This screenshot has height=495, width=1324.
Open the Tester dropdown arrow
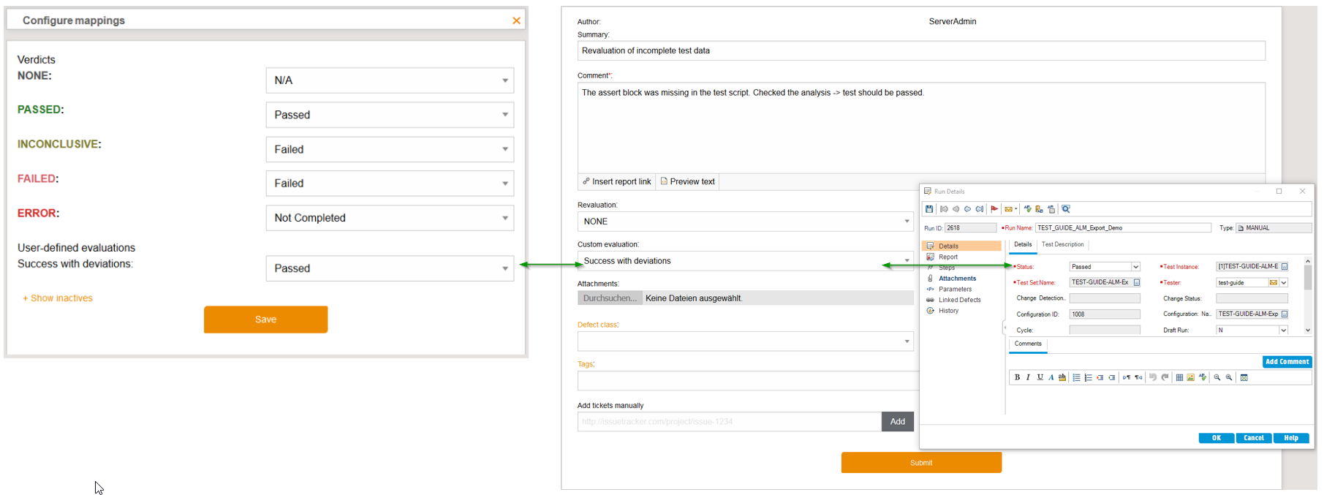[1284, 283]
